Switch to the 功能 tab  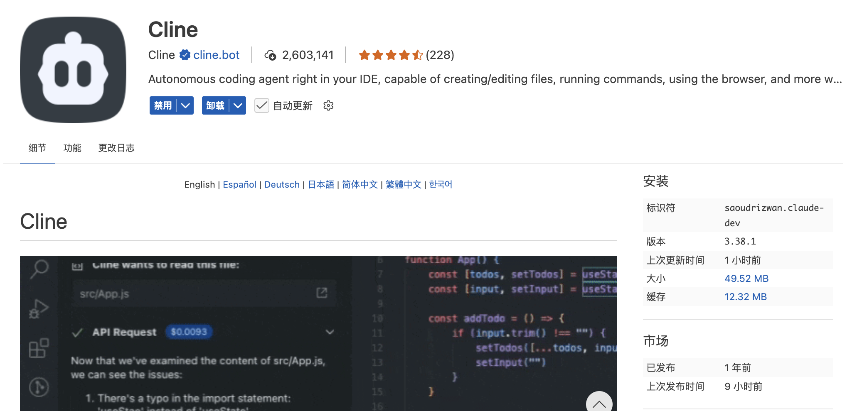point(72,148)
